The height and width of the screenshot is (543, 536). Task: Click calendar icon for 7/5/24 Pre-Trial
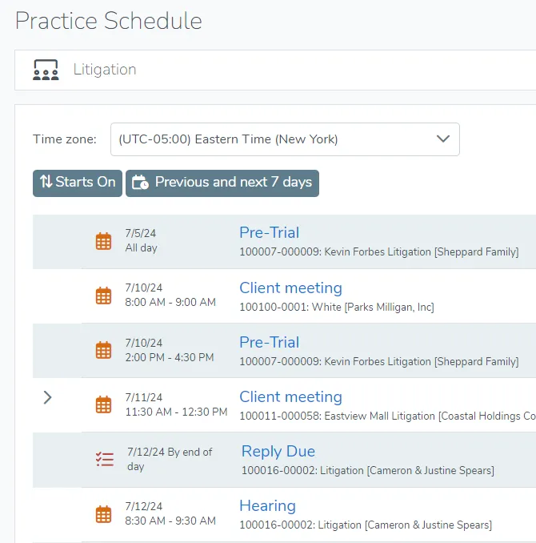coord(103,241)
